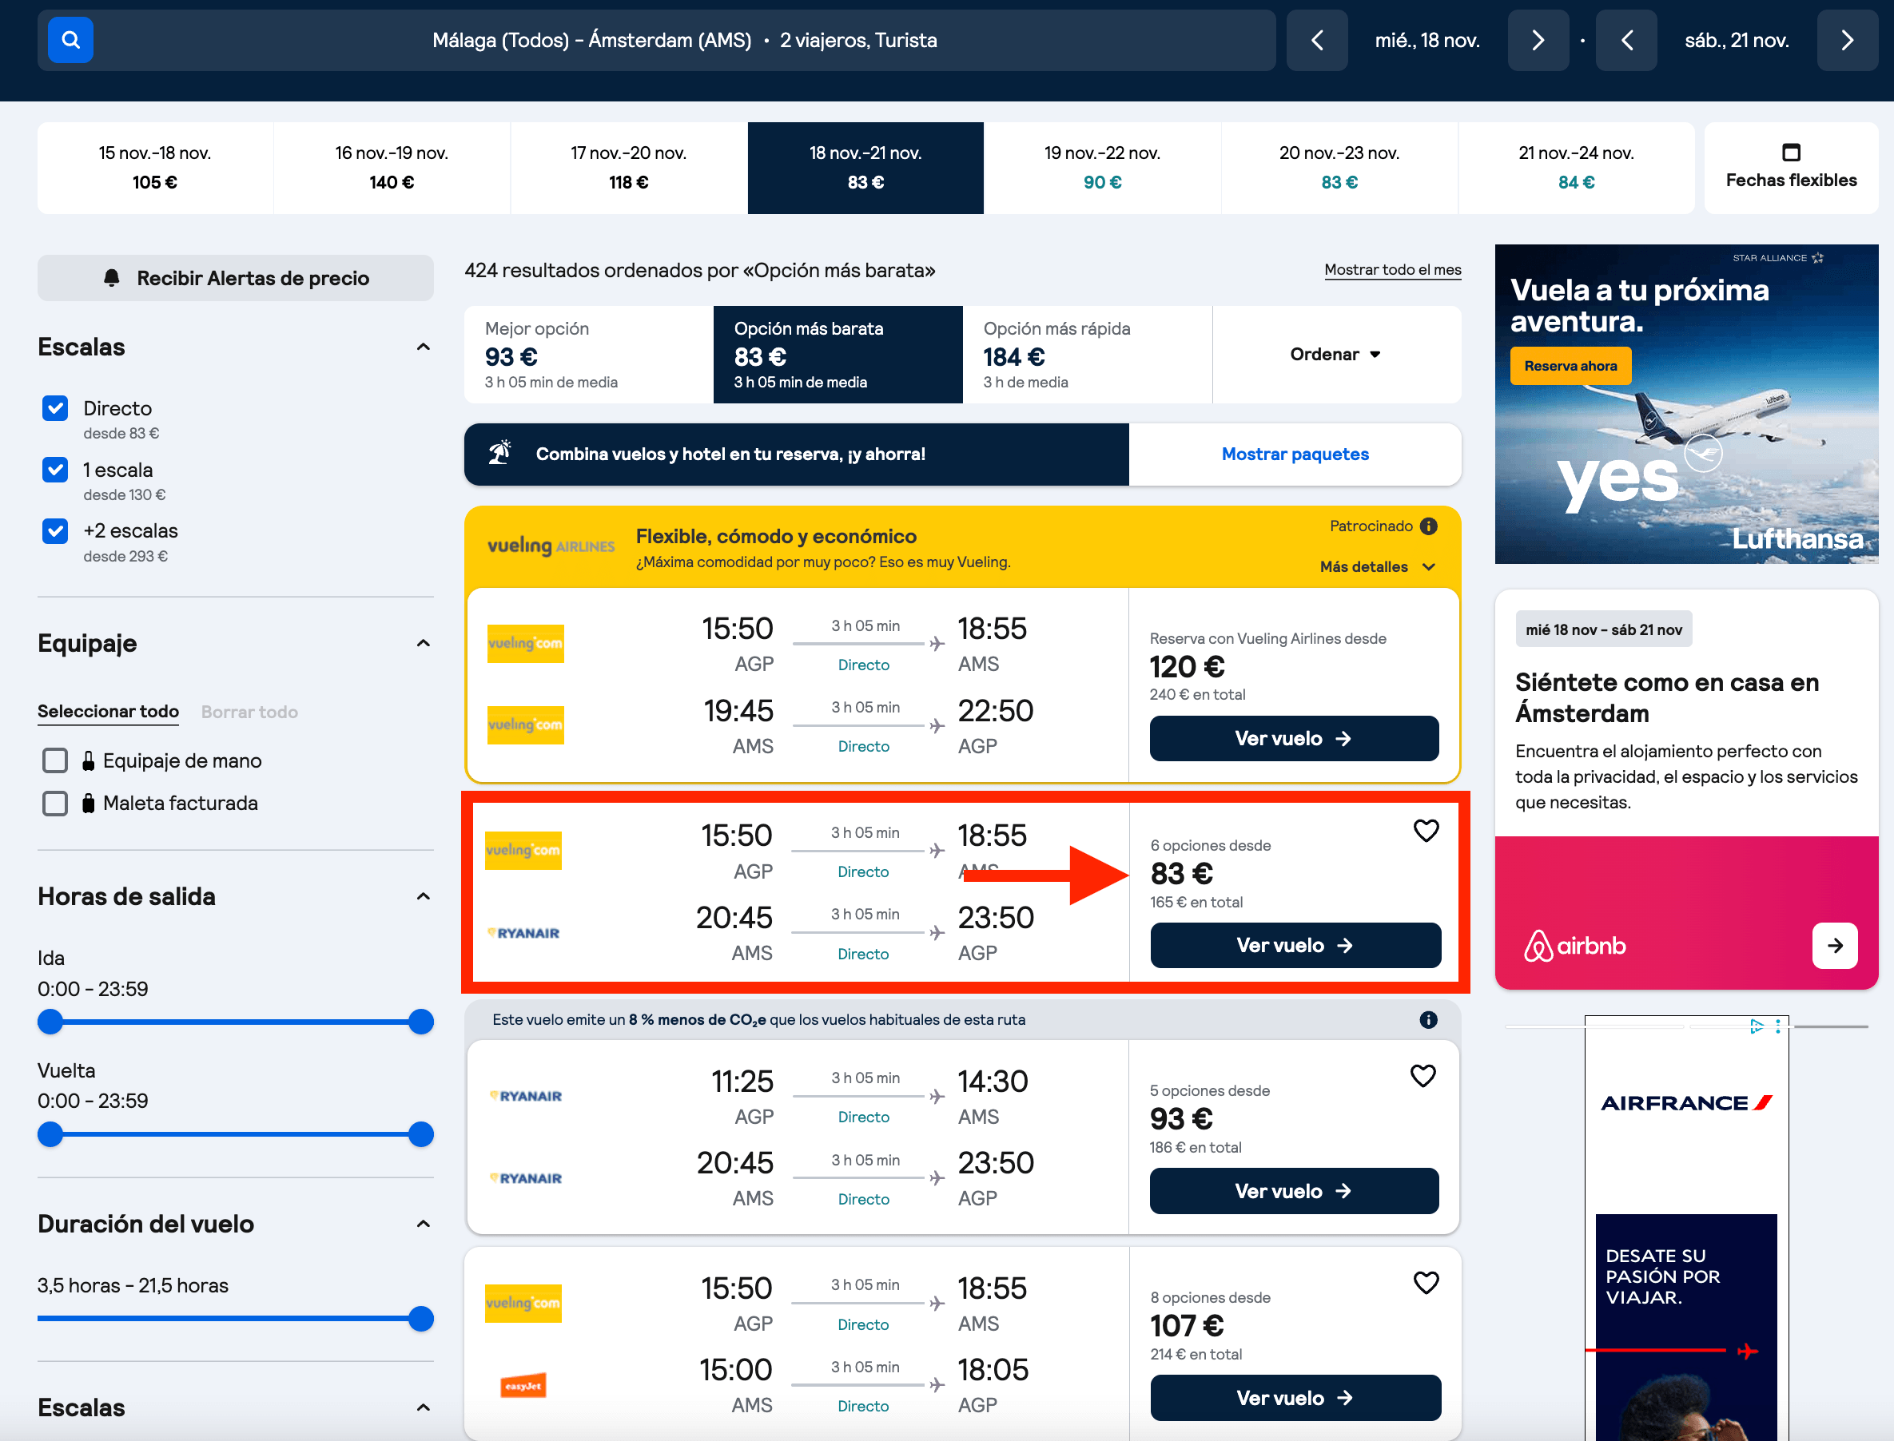1894x1441 pixels.
Task: Click the Airbnb logo
Action: click(x=1574, y=945)
